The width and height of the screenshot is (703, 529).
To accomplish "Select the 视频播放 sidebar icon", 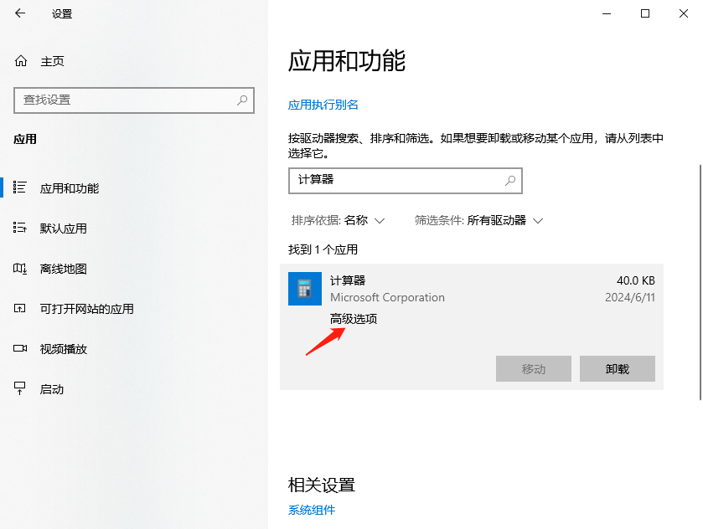I will coord(21,349).
